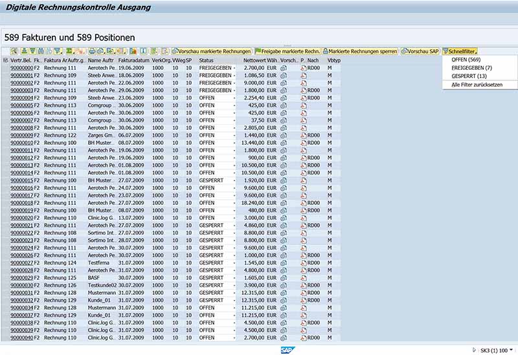Open invoice link 90000013

point(22,166)
